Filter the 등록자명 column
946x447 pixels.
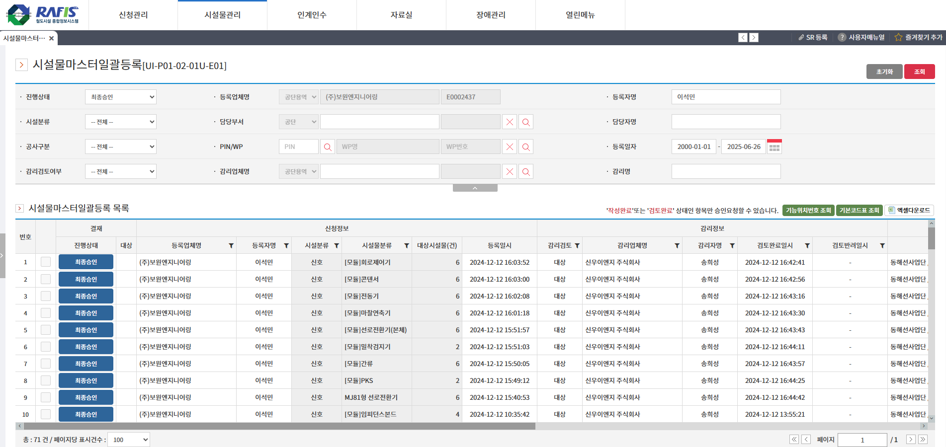pyautogui.click(x=286, y=245)
